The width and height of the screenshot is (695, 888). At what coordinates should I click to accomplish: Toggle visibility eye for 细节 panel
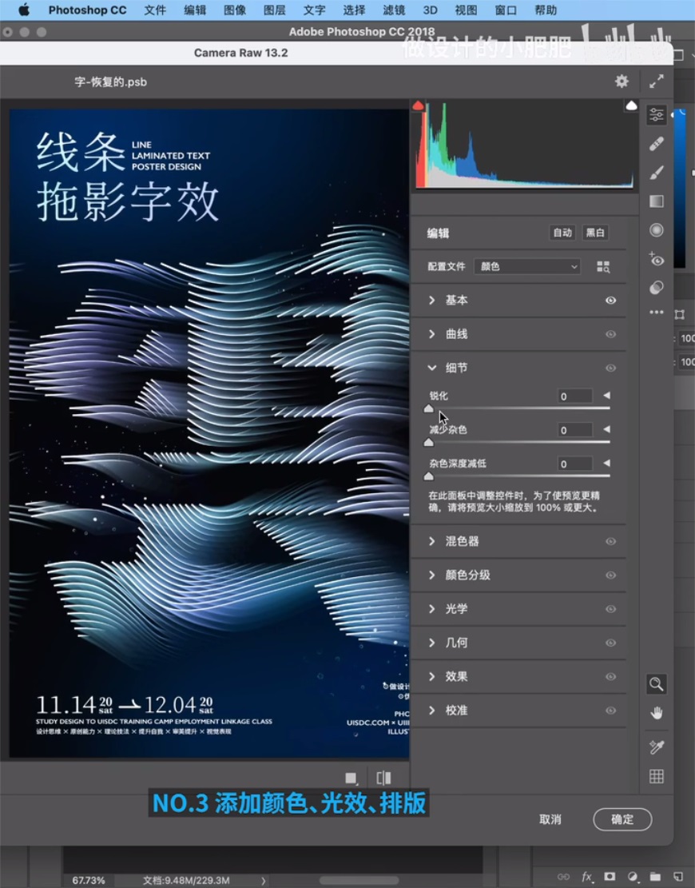coord(610,368)
